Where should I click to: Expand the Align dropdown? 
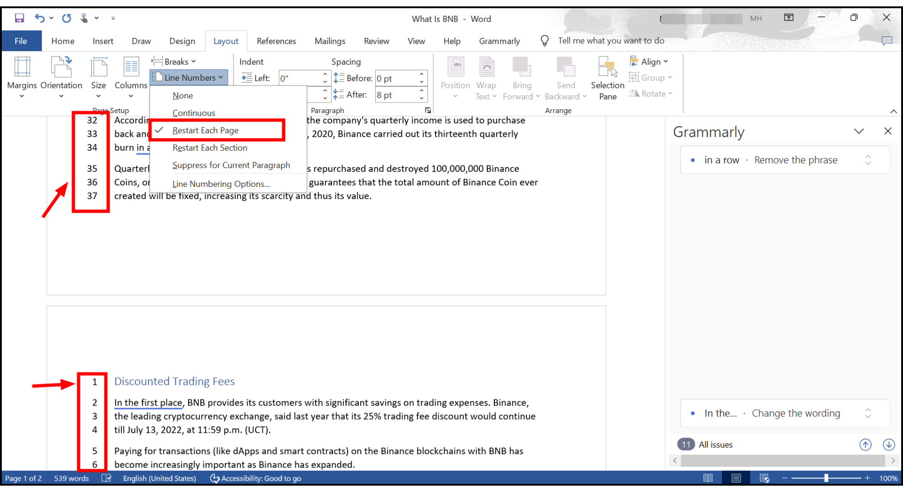point(649,61)
